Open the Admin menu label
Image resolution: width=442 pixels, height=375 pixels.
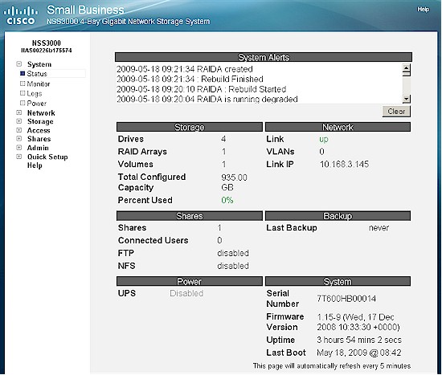tap(38, 148)
